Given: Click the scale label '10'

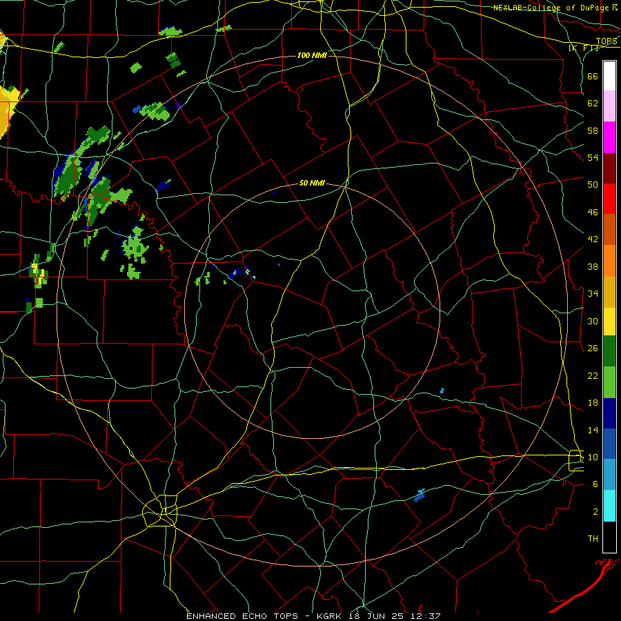Looking at the screenshot, I should click(x=593, y=457).
